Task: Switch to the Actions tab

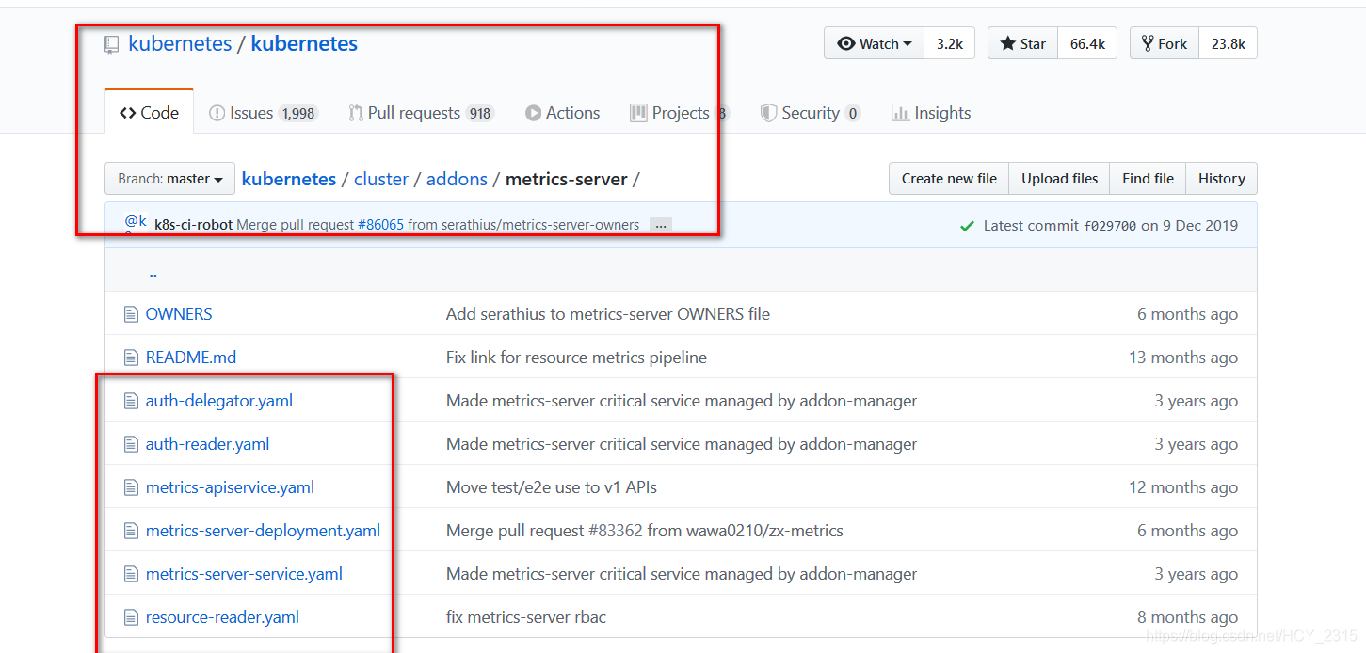Action: [x=563, y=113]
